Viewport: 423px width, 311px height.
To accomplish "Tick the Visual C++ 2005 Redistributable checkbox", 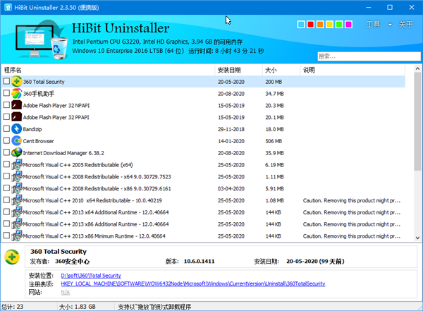I will tap(6, 164).
